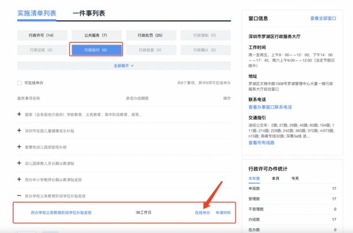The height and width of the screenshot is (233, 353).
Task: Open 查看全部窗口 link
Action: pyautogui.click(x=323, y=19)
